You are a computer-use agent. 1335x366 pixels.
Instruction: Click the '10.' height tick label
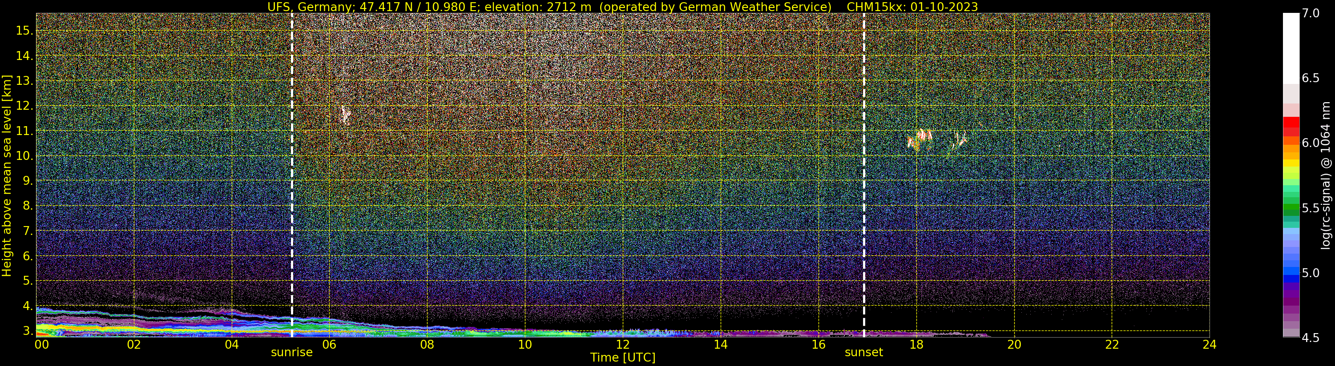click(x=24, y=156)
